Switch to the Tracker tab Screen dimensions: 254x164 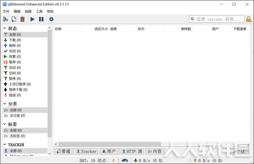coord(87,151)
